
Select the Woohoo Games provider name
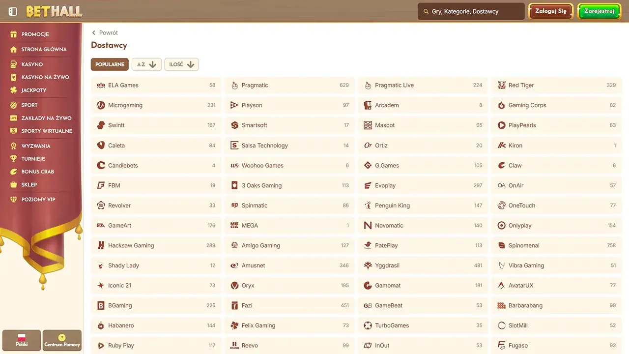click(263, 166)
